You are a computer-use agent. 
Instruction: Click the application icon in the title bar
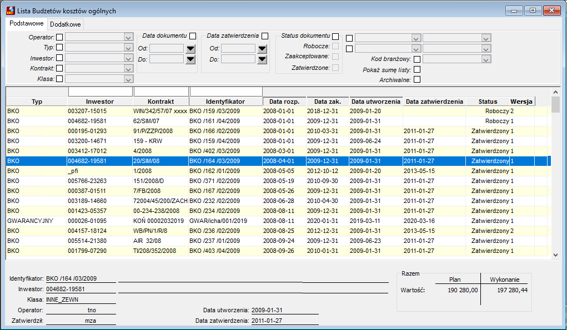point(11,11)
